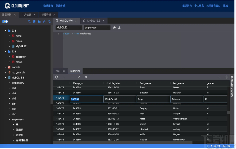Select row number 143480
The width and height of the screenshot is (236, 149).
point(60,129)
